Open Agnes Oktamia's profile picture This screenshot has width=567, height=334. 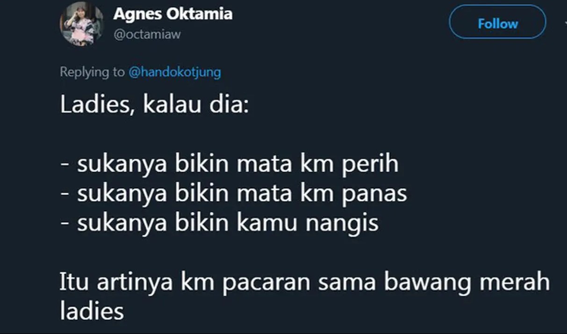point(82,24)
